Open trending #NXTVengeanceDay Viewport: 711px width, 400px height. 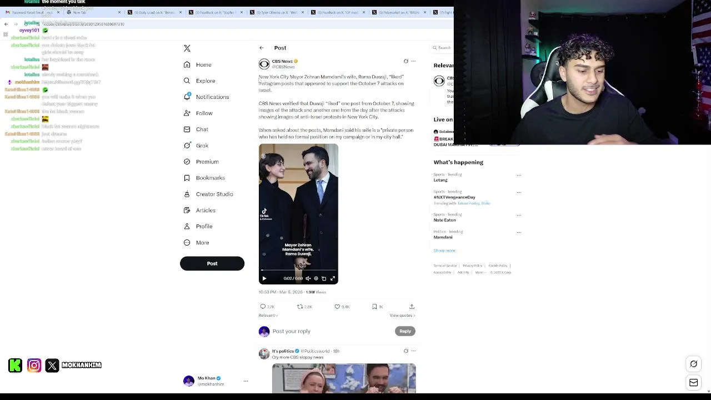click(454, 197)
